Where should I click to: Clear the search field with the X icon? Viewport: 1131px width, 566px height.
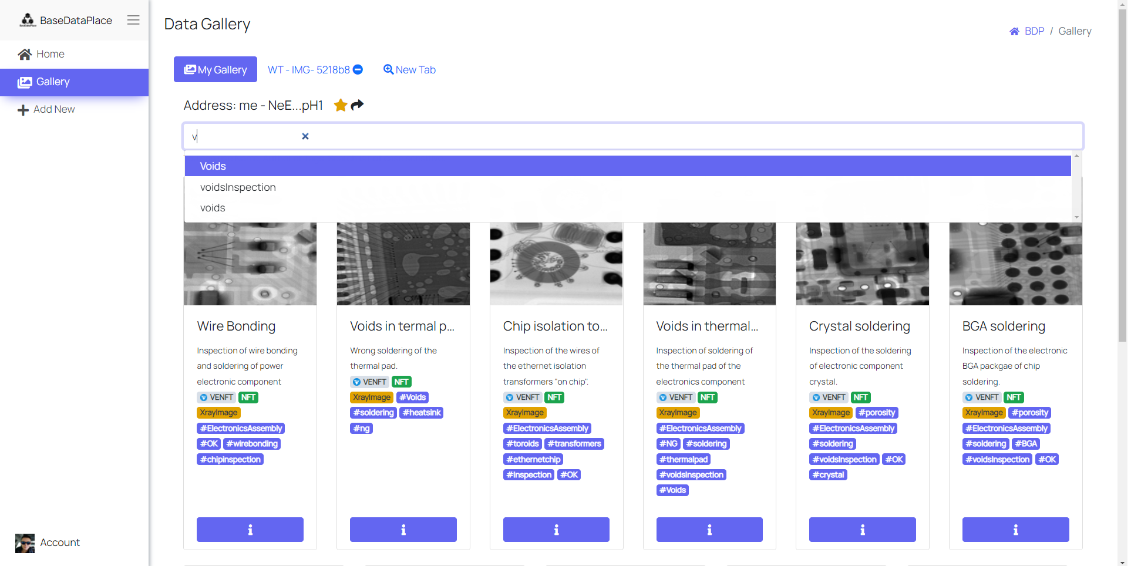coord(305,136)
